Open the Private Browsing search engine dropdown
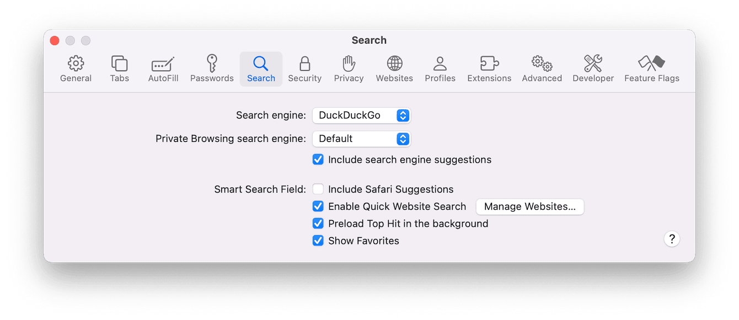 pyautogui.click(x=361, y=138)
